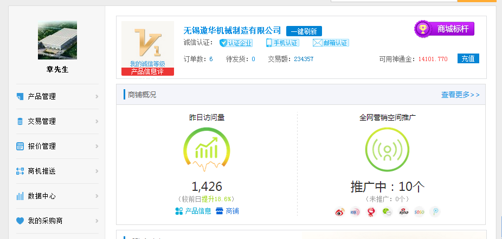Click the factory profile thumbnail
Screen dimensions: 502x239
[x=57, y=40]
